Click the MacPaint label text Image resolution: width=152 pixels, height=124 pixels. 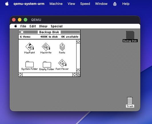[29, 53]
